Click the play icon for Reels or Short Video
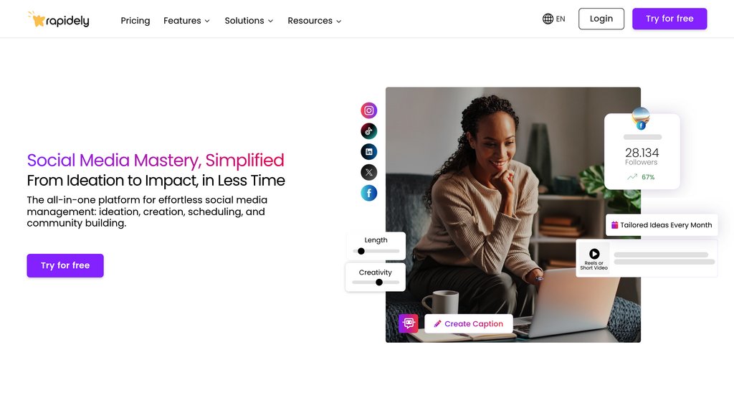The width and height of the screenshot is (734, 413). (x=594, y=254)
